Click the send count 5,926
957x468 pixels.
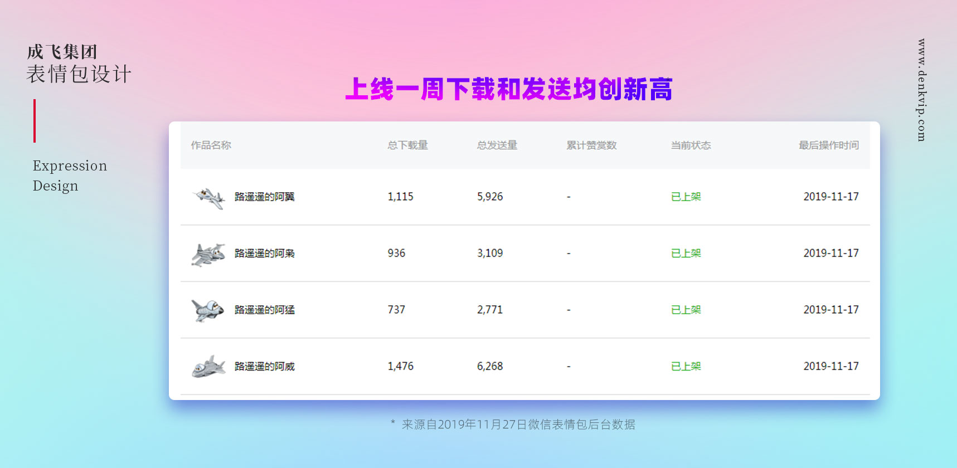(490, 197)
